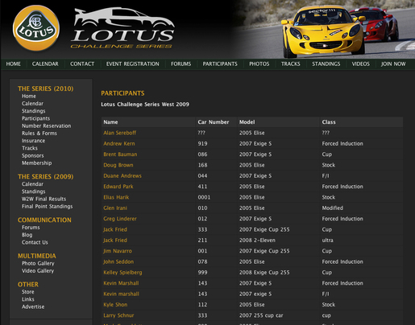This screenshot has width=415, height=325.
Task: Open Video Gallery under Multimedia
Action: pyautogui.click(x=38, y=271)
